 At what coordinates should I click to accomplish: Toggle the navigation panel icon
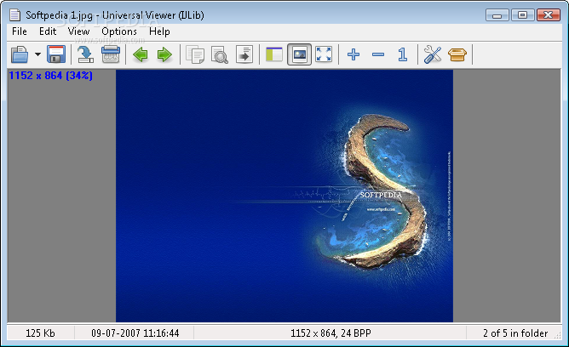click(274, 54)
